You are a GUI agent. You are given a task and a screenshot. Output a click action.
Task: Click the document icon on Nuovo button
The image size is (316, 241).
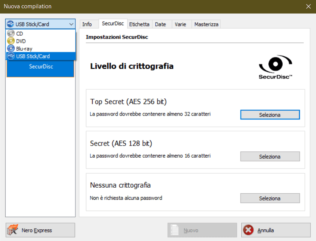pyautogui.click(x=175, y=230)
